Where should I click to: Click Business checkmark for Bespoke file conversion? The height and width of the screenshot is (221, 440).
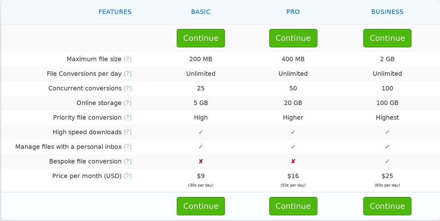point(387,162)
